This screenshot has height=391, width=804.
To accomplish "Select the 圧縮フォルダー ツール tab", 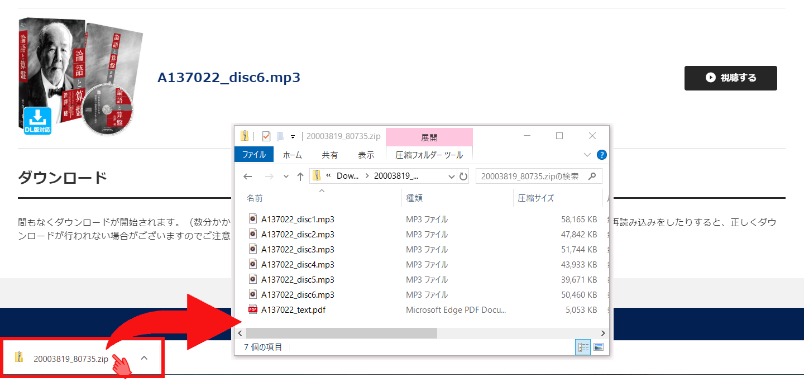I will 429,155.
